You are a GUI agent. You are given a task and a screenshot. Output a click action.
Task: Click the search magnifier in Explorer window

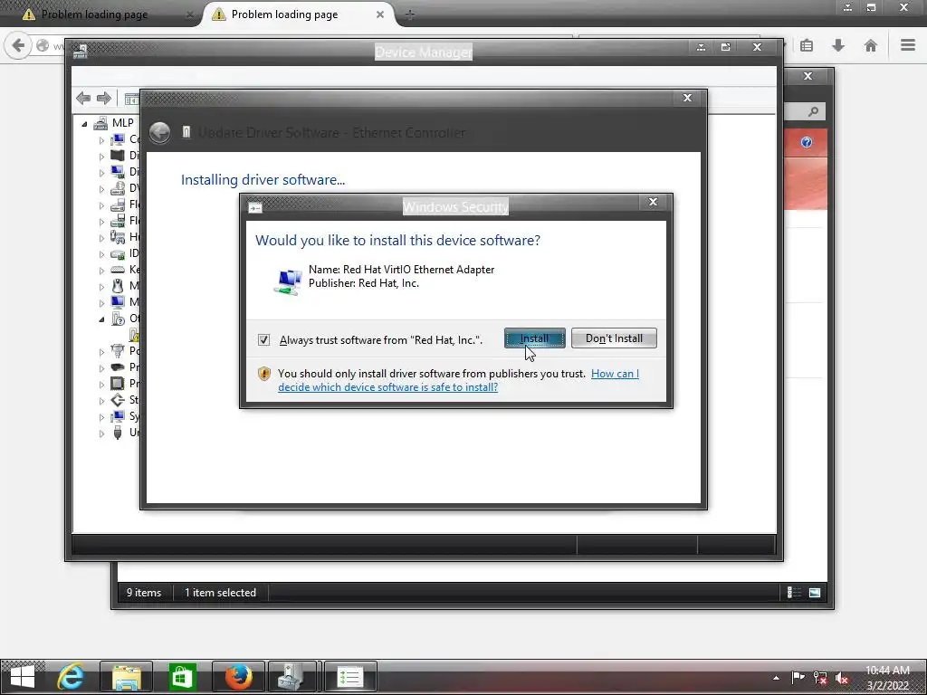tap(814, 111)
